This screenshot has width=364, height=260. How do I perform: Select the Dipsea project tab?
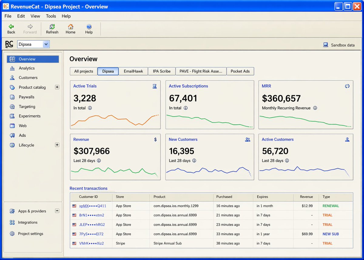[x=108, y=71]
